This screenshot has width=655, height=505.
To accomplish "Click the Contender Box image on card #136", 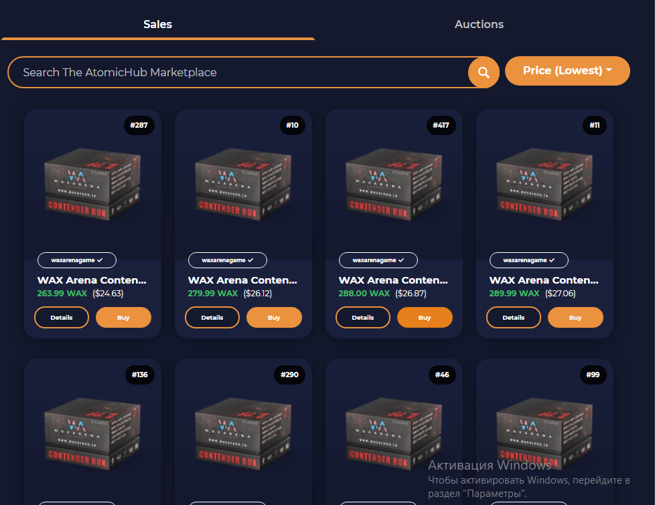I will point(92,434).
